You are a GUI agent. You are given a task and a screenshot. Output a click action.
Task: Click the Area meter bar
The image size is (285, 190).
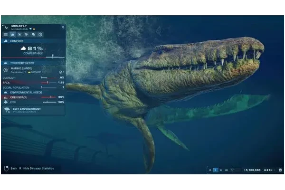tap(49, 83)
